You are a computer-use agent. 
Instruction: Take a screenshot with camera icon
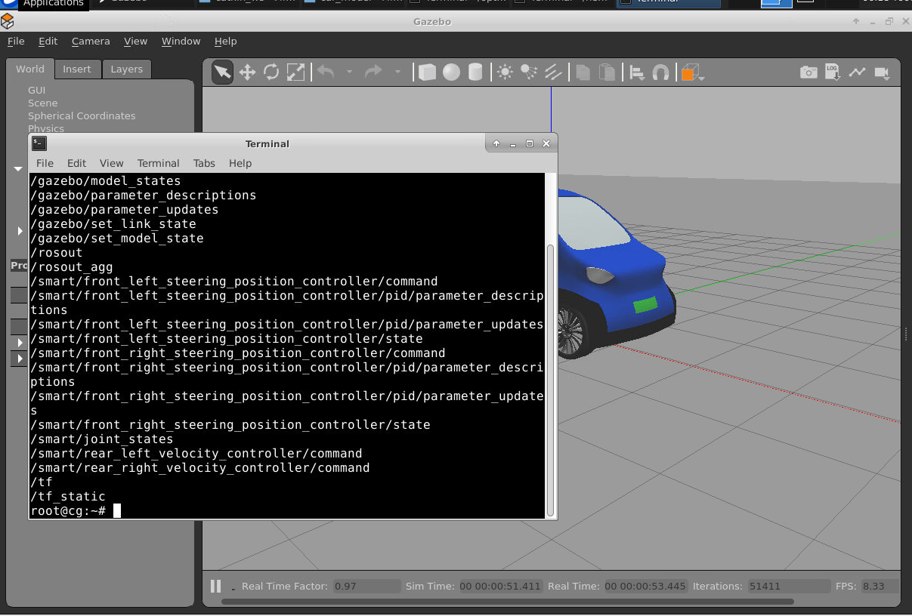(x=808, y=72)
